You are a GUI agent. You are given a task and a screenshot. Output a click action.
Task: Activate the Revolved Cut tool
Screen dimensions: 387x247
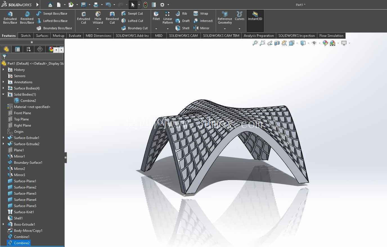point(112,18)
